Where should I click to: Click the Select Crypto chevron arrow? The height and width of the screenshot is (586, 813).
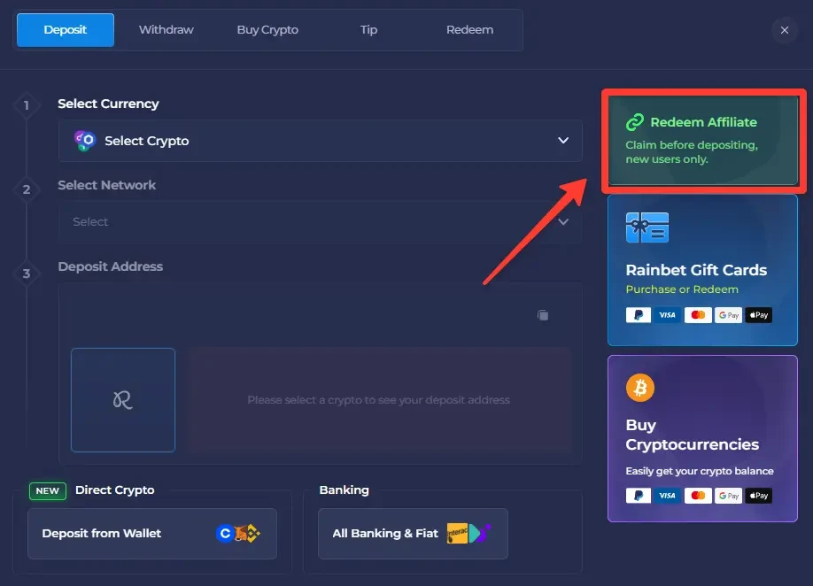[563, 141]
